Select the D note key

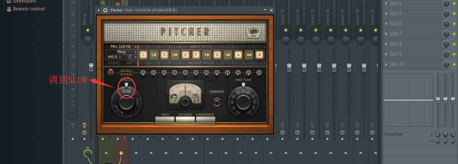pos(164,55)
